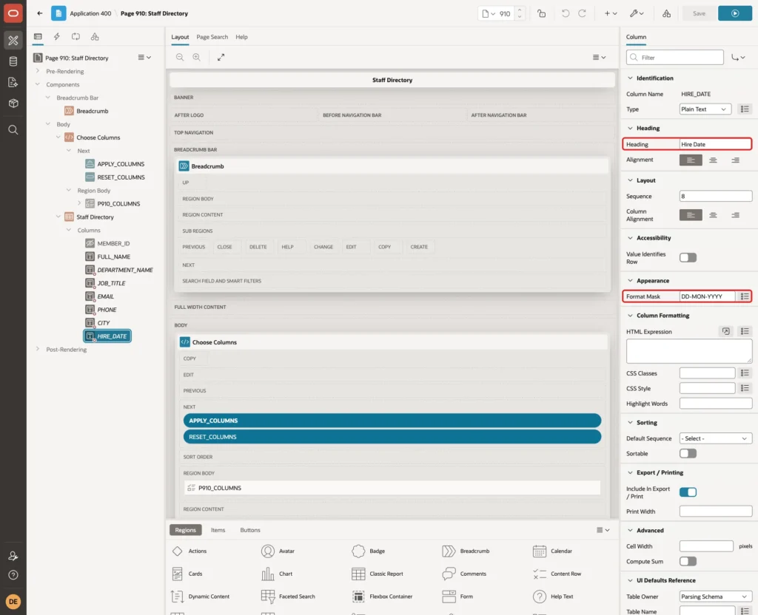Screen dimensions: 758x615
Task: Collapse the Column Formatting section
Action: (x=630, y=315)
